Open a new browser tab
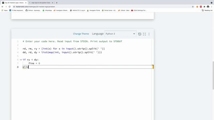Screen dimensions: 214x120 (x=57, y=3)
